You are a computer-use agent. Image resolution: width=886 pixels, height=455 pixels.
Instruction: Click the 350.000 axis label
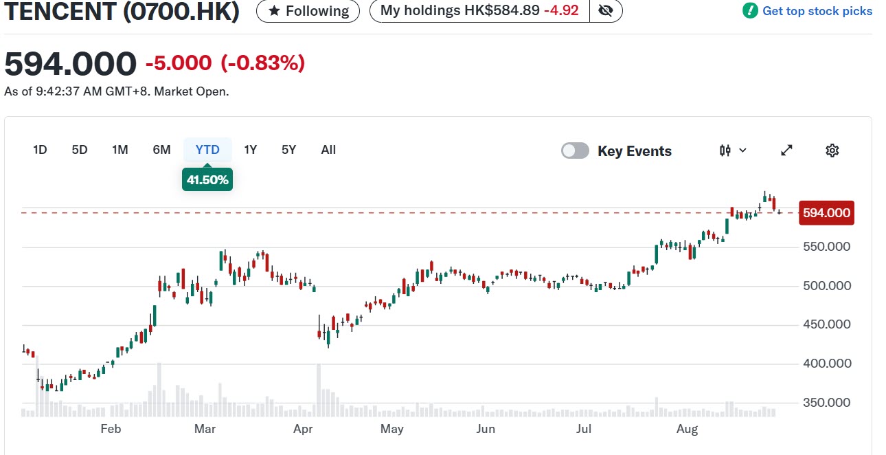click(x=827, y=403)
